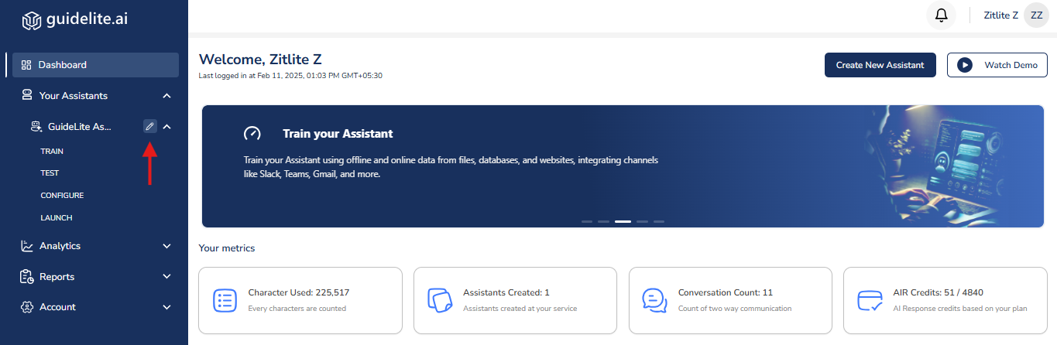Click the Watch Demo button
Image resolution: width=1057 pixels, height=345 pixels.
pyautogui.click(x=997, y=65)
